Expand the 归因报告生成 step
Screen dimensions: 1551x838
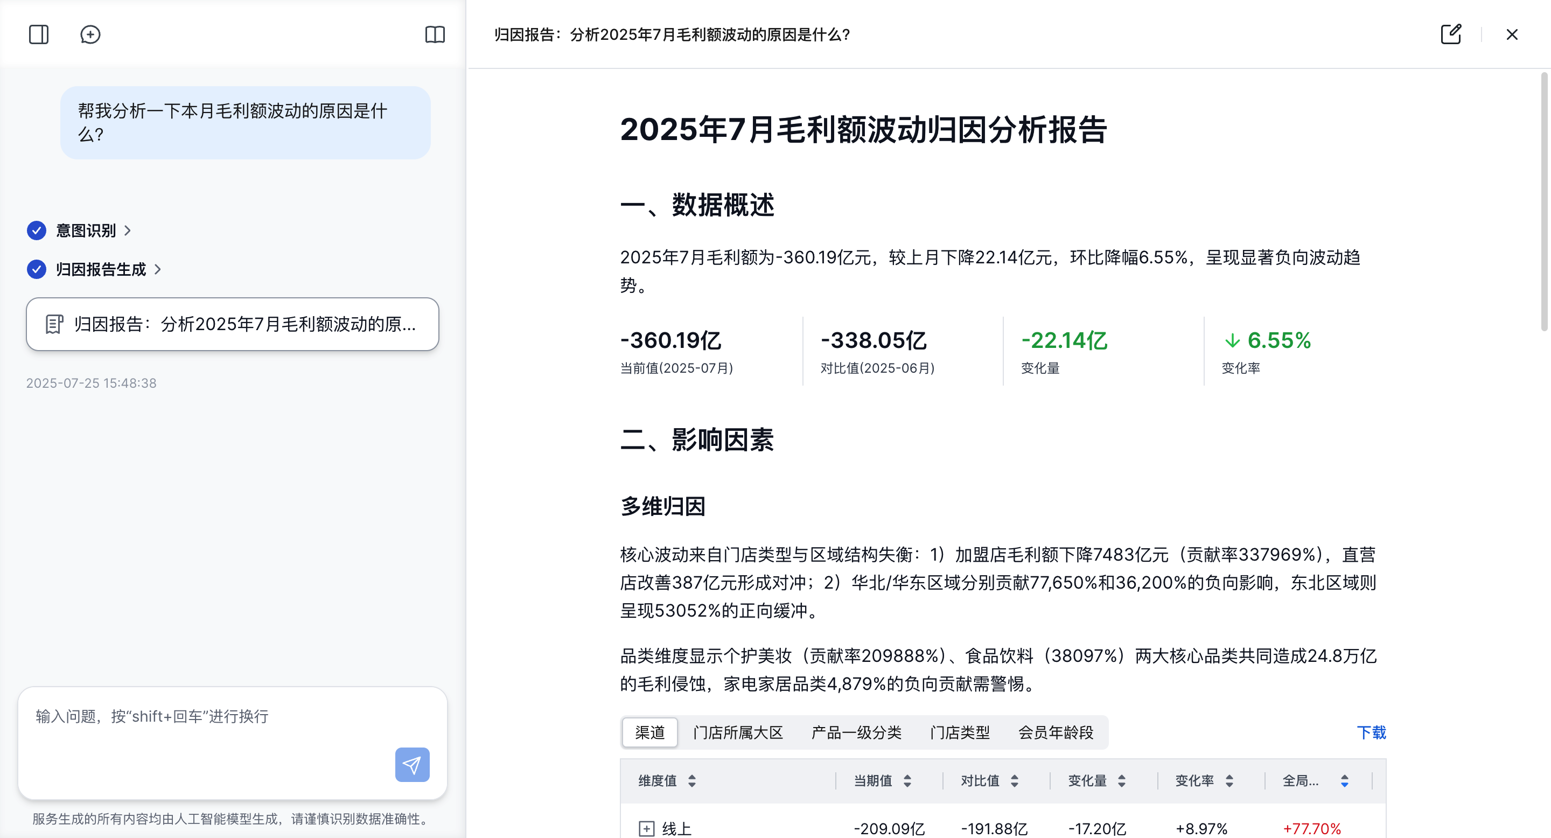pos(158,269)
